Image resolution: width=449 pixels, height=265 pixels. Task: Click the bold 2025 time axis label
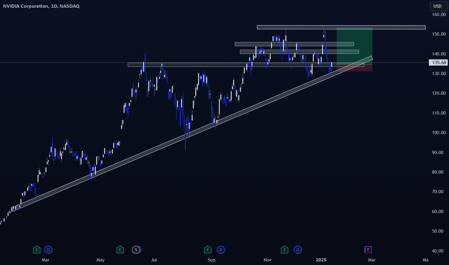tap(321, 260)
